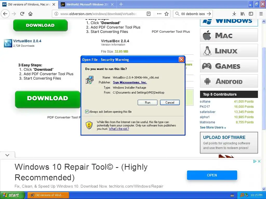266x199 pixels.
Task: Open contributor Matrixisme's profile
Action: coord(207,122)
